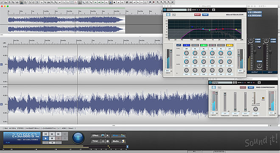Select the 6BandEQ insert slot in the mixer

pyautogui.click(x=255, y=12)
